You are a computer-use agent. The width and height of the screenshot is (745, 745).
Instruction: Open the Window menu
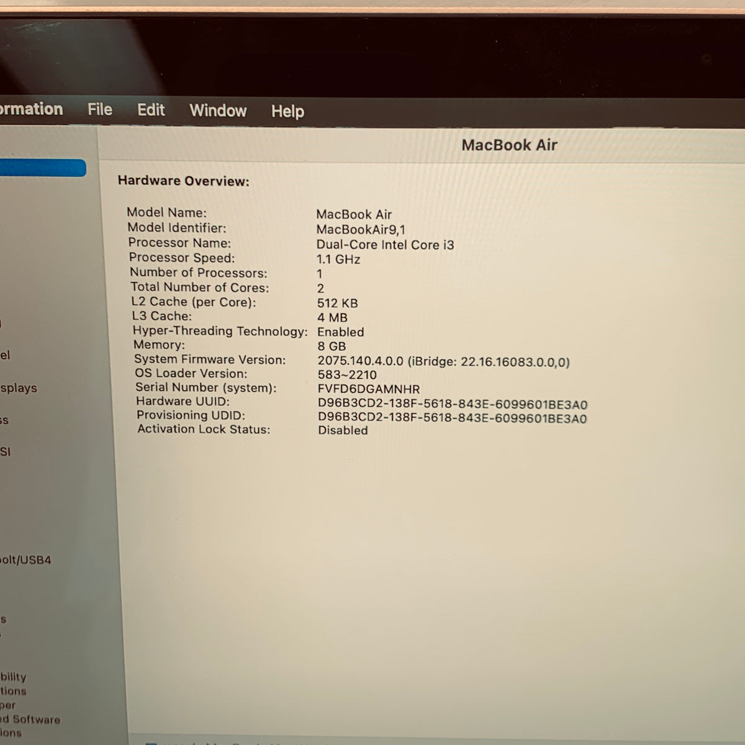click(218, 111)
